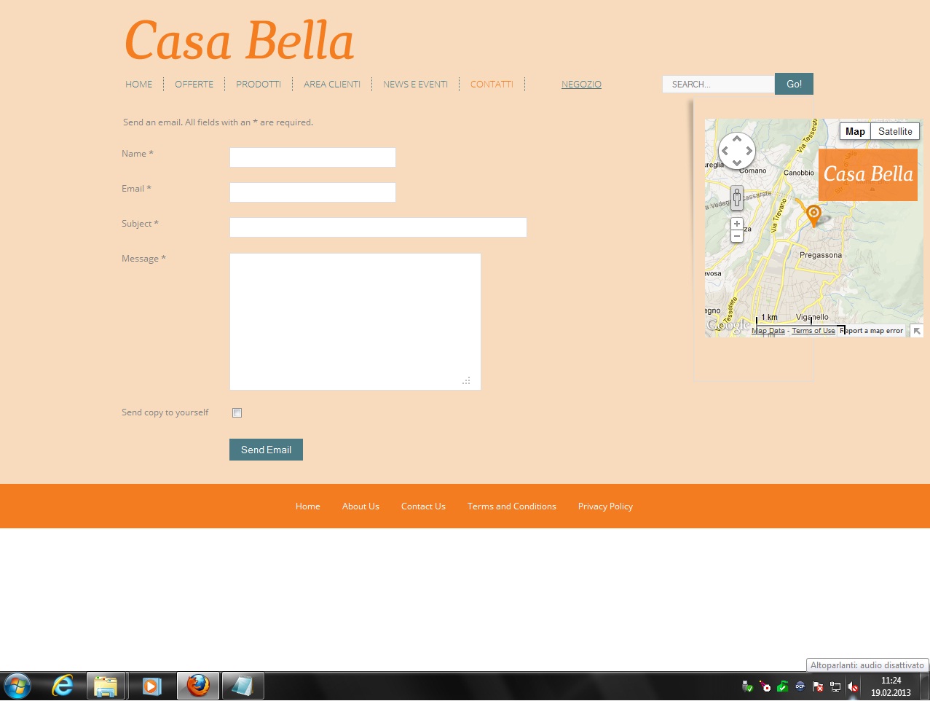
Task: Click the SEARCH... text box
Action: click(718, 85)
